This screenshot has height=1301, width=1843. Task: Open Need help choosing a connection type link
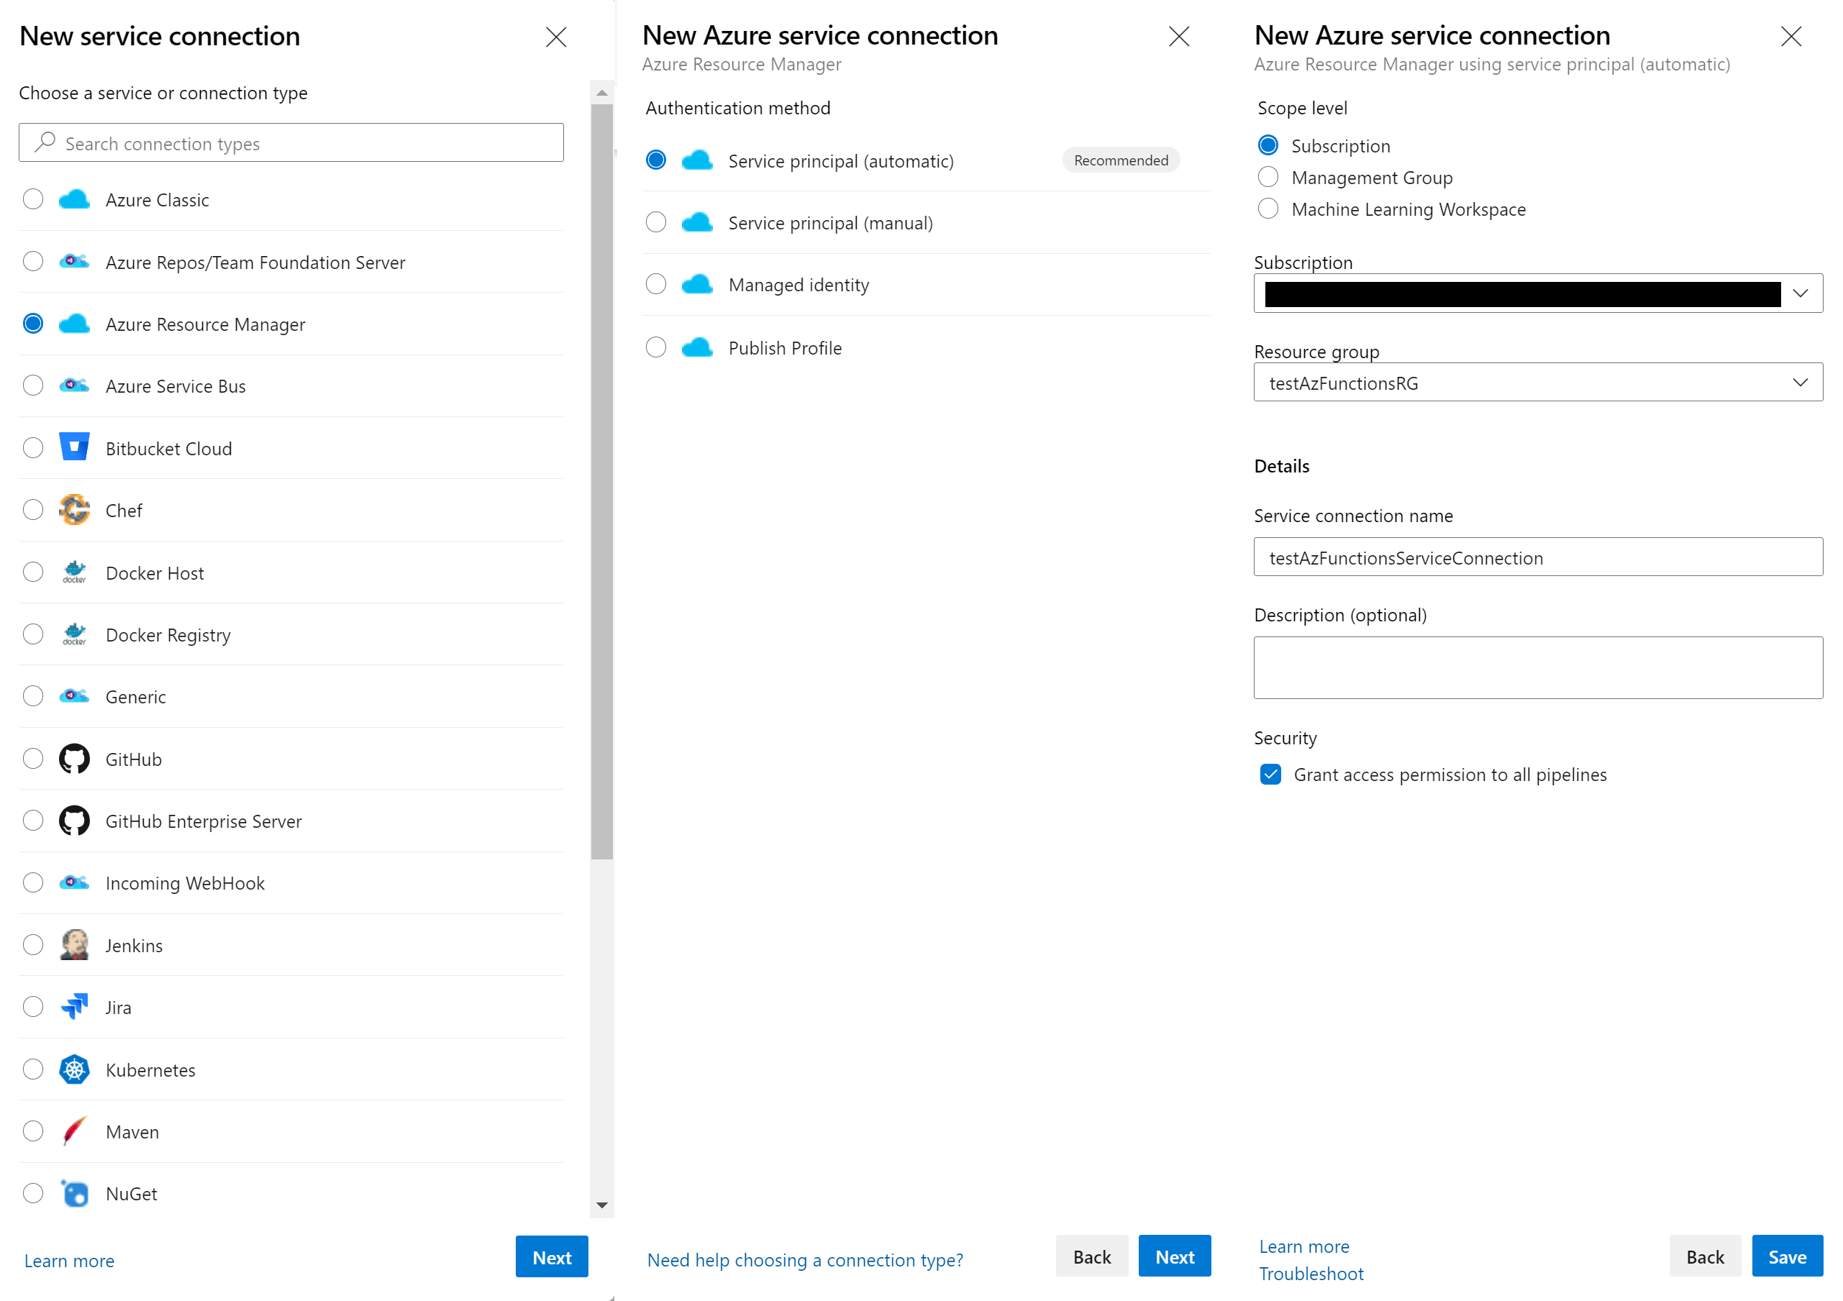click(x=805, y=1259)
